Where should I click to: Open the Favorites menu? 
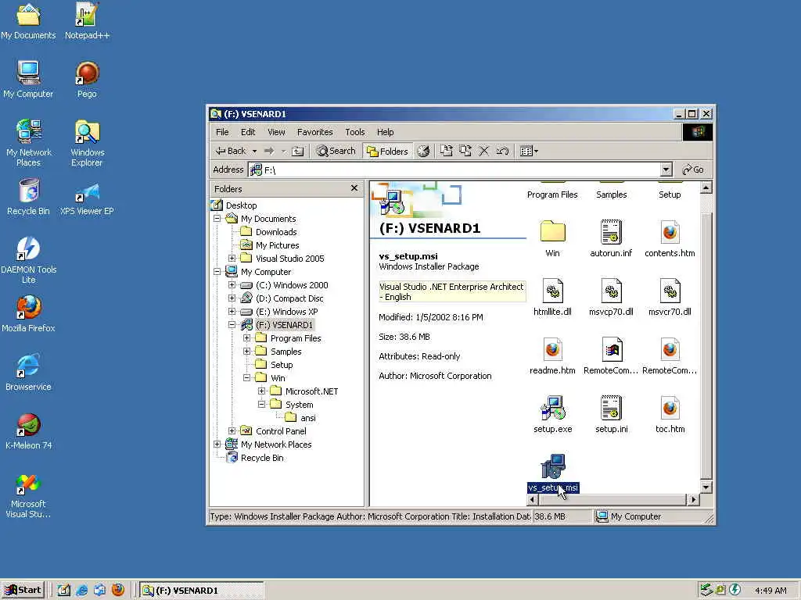click(314, 132)
